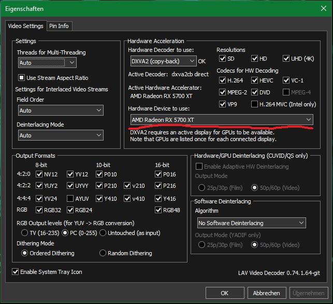Click the Abbrechen button
Image resolution: width=333 pixels, height=304 pixels.
(267, 293)
